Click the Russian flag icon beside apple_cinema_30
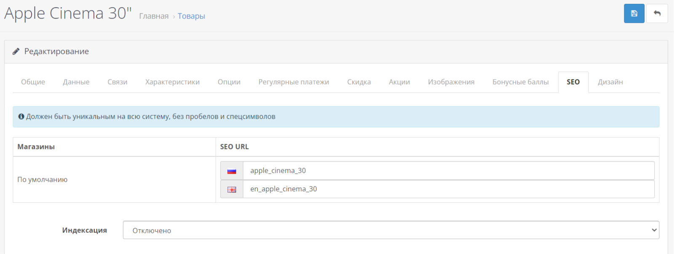Screen dimensions: 674x254 (x=232, y=171)
